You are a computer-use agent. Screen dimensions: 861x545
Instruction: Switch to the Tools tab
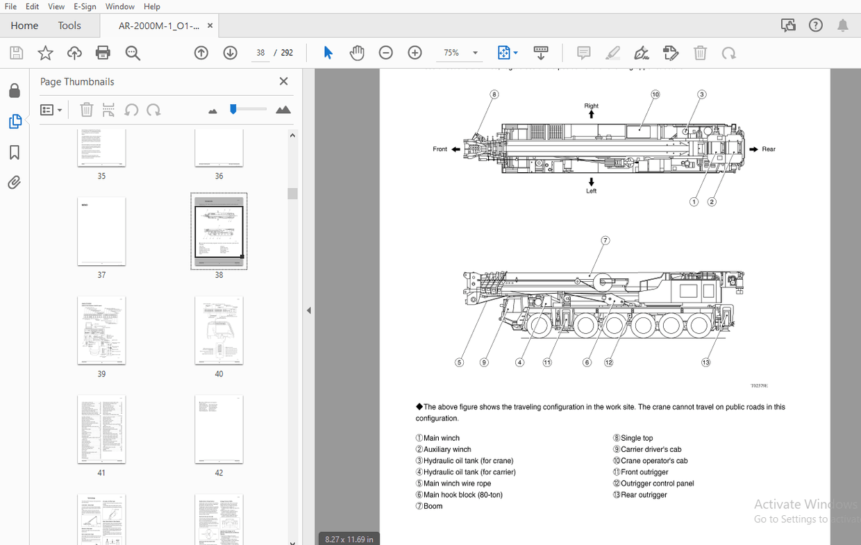69,25
